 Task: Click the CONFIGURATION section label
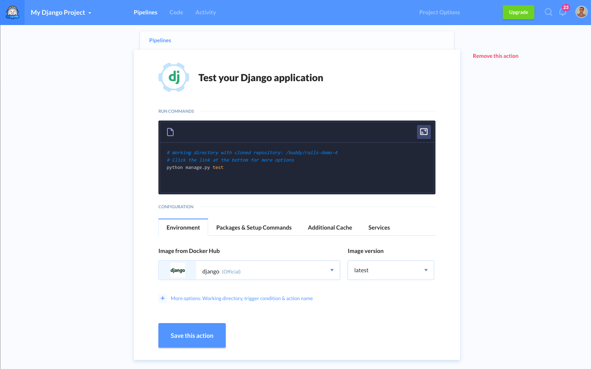click(x=176, y=207)
